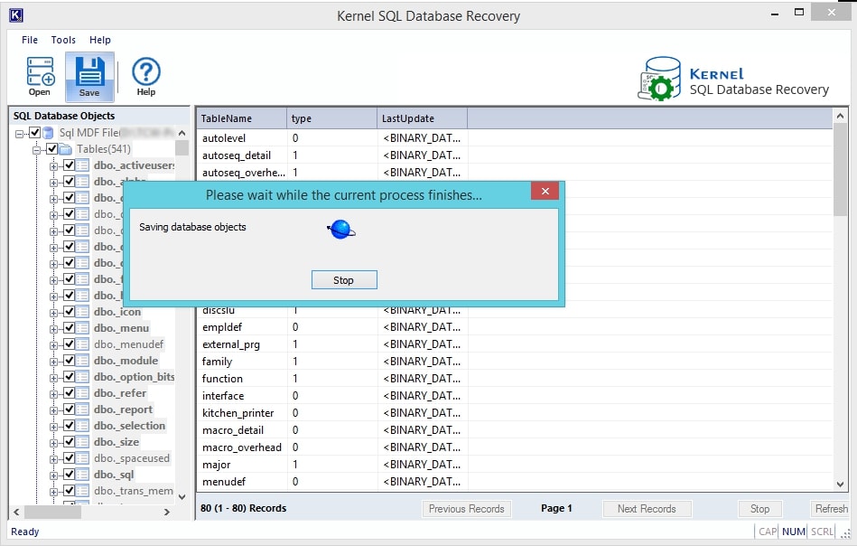This screenshot has width=857, height=546.
Task: Click the spinning globe progress icon
Action: 341,230
